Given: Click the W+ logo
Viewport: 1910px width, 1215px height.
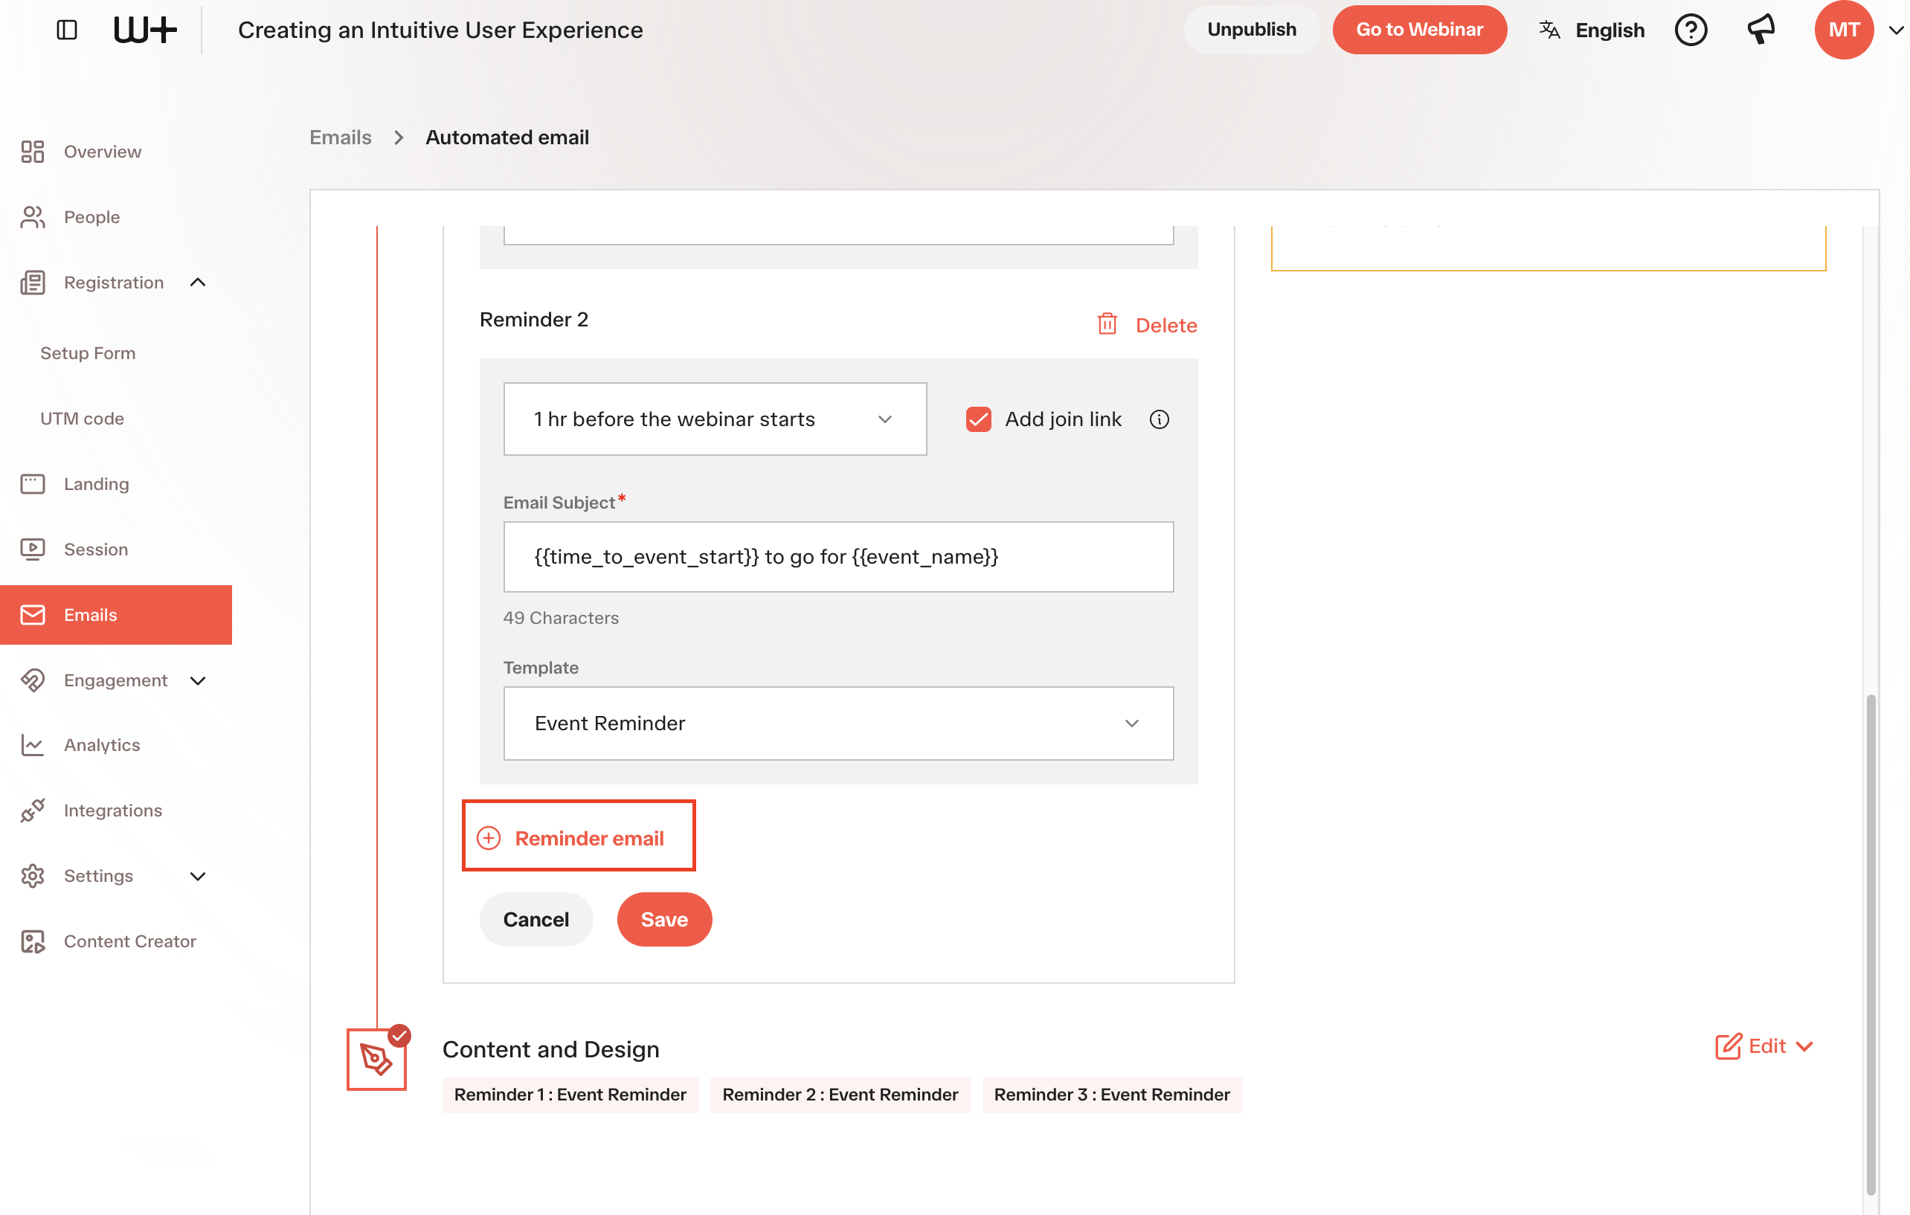Looking at the screenshot, I should tap(145, 30).
